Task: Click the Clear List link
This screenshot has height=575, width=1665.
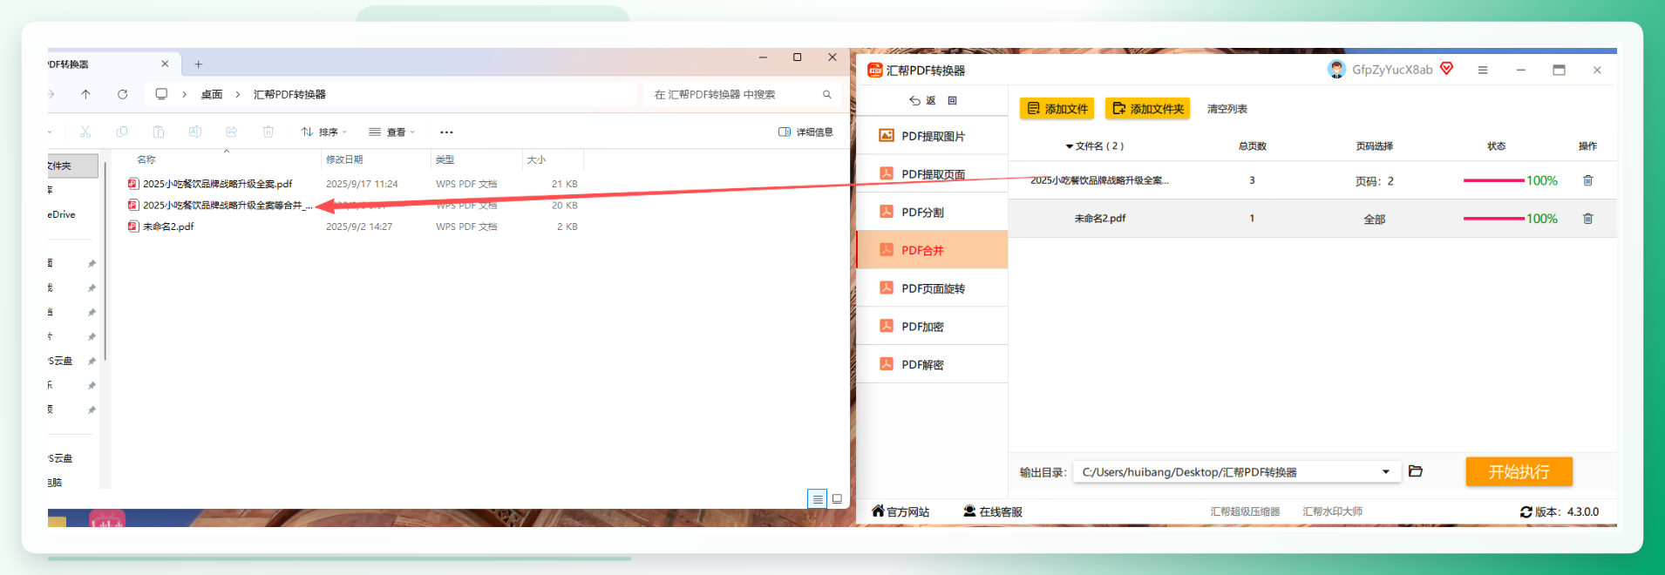Action: click(x=1227, y=109)
